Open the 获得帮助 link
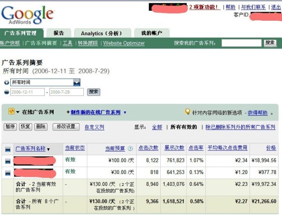Screen dimensions: 282x215 point(258,113)
